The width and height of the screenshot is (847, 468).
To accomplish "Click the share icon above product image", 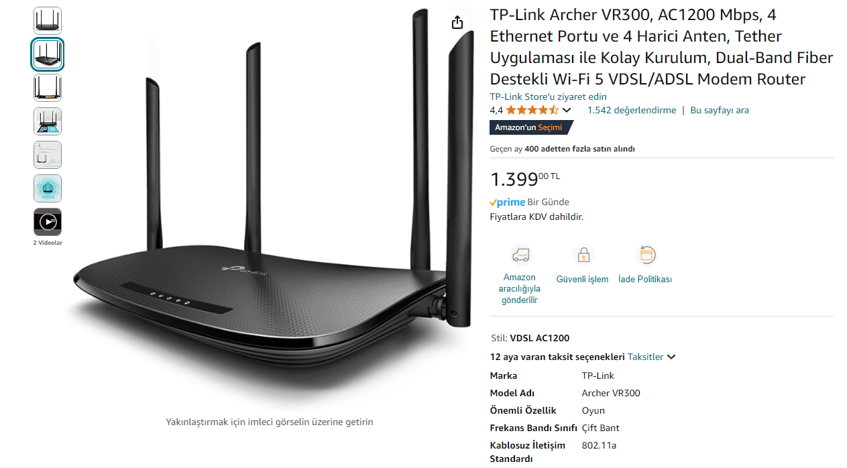I will (457, 22).
